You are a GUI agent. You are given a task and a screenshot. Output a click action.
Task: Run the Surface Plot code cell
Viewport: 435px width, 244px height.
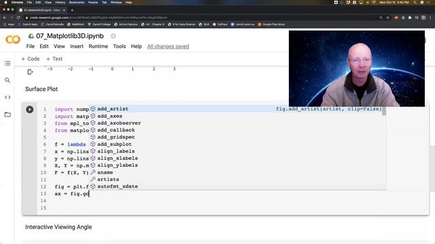[30, 109]
